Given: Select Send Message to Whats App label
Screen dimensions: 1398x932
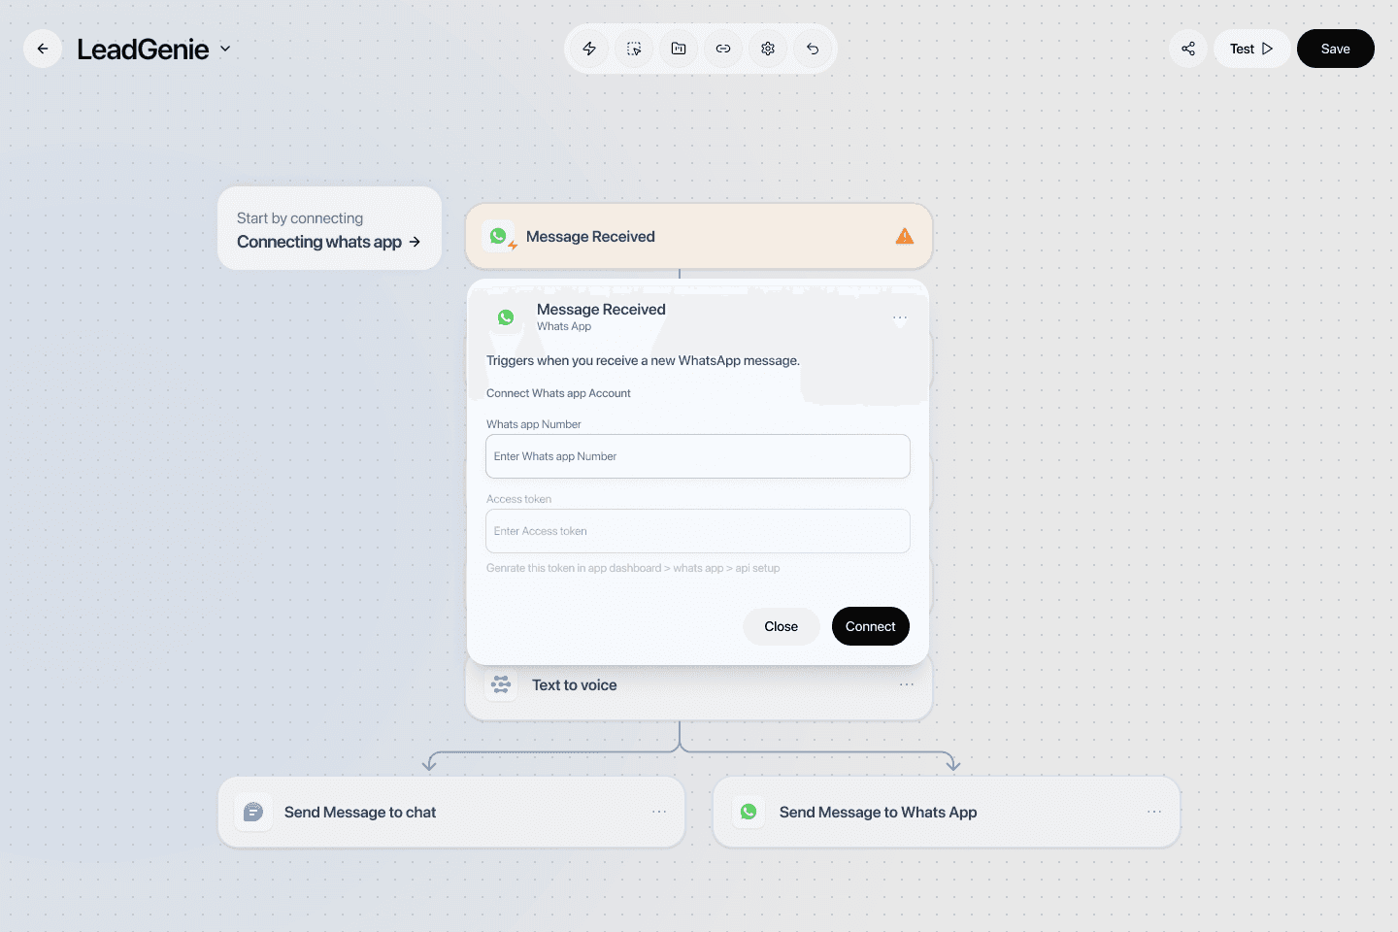Looking at the screenshot, I should [878, 812].
